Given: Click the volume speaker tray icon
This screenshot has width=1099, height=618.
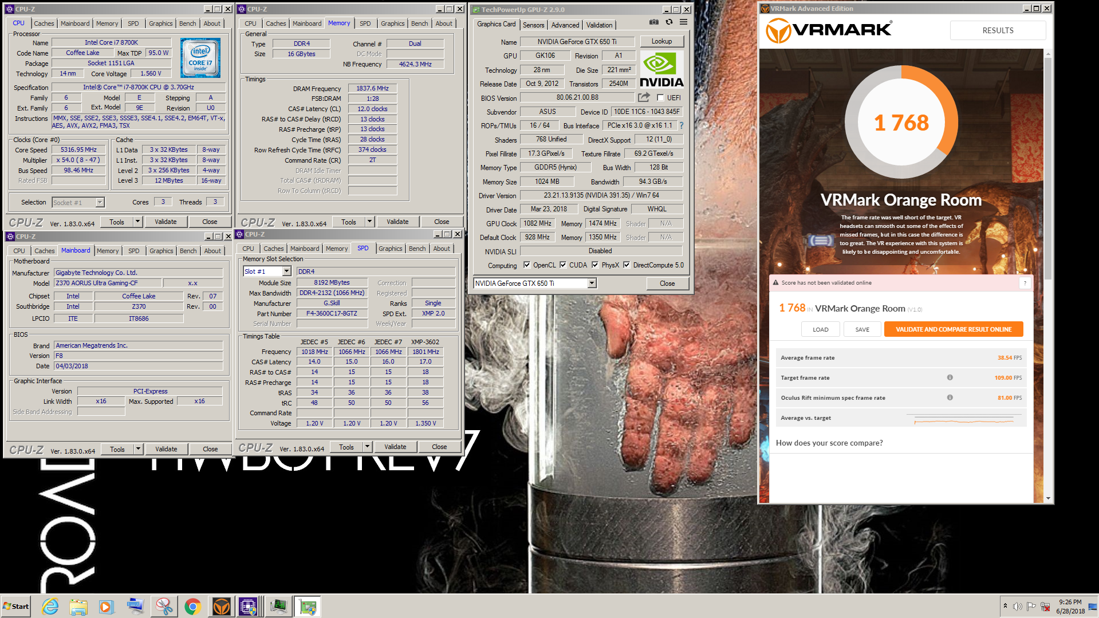Looking at the screenshot, I should tap(1017, 607).
